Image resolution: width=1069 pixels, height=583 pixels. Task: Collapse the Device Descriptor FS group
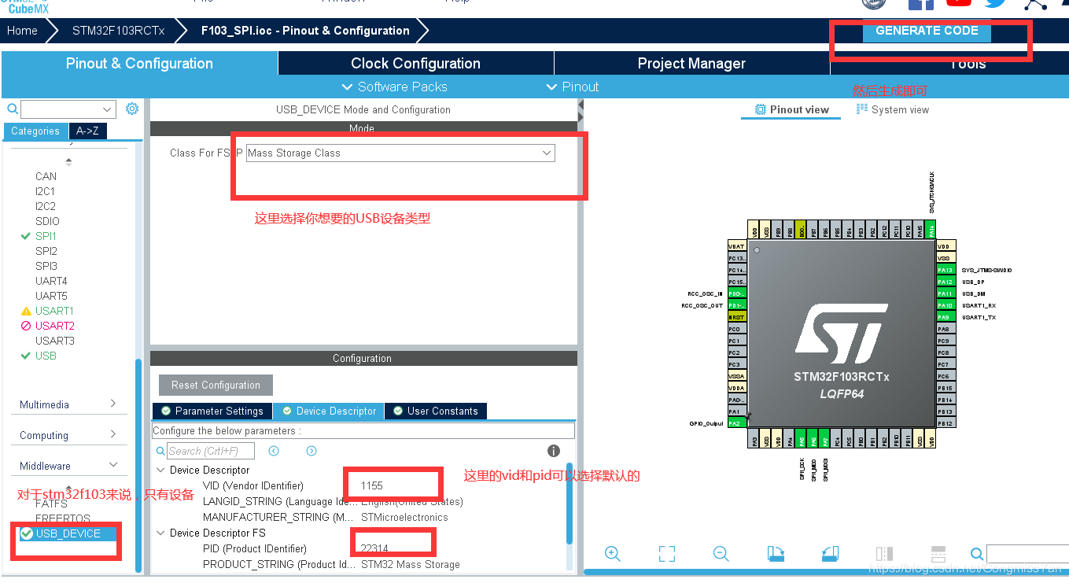161,533
